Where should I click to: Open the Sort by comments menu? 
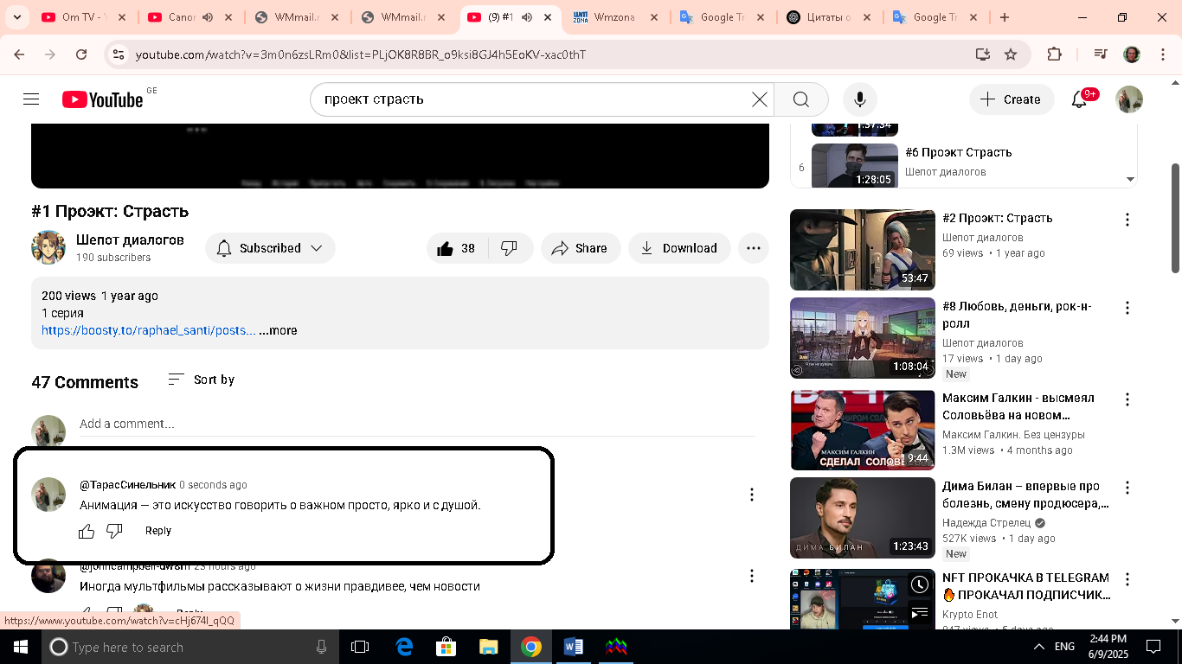tap(201, 380)
